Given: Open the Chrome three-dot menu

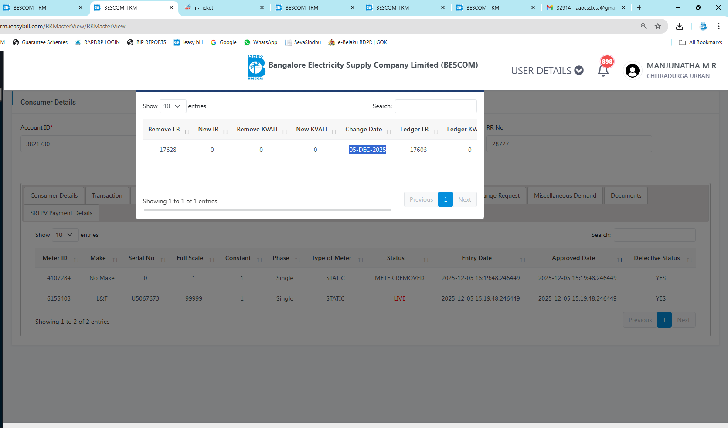Looking at the screenshot, I should coord(719,26).
